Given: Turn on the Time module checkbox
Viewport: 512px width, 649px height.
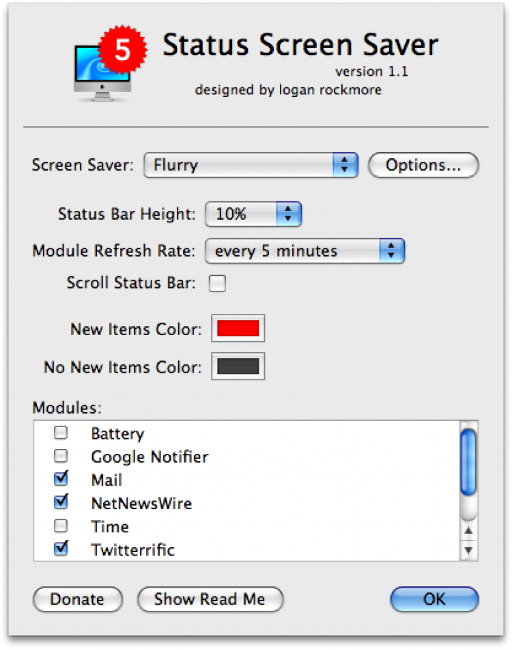Looking at the screenshot, I should tap(61, 526).
